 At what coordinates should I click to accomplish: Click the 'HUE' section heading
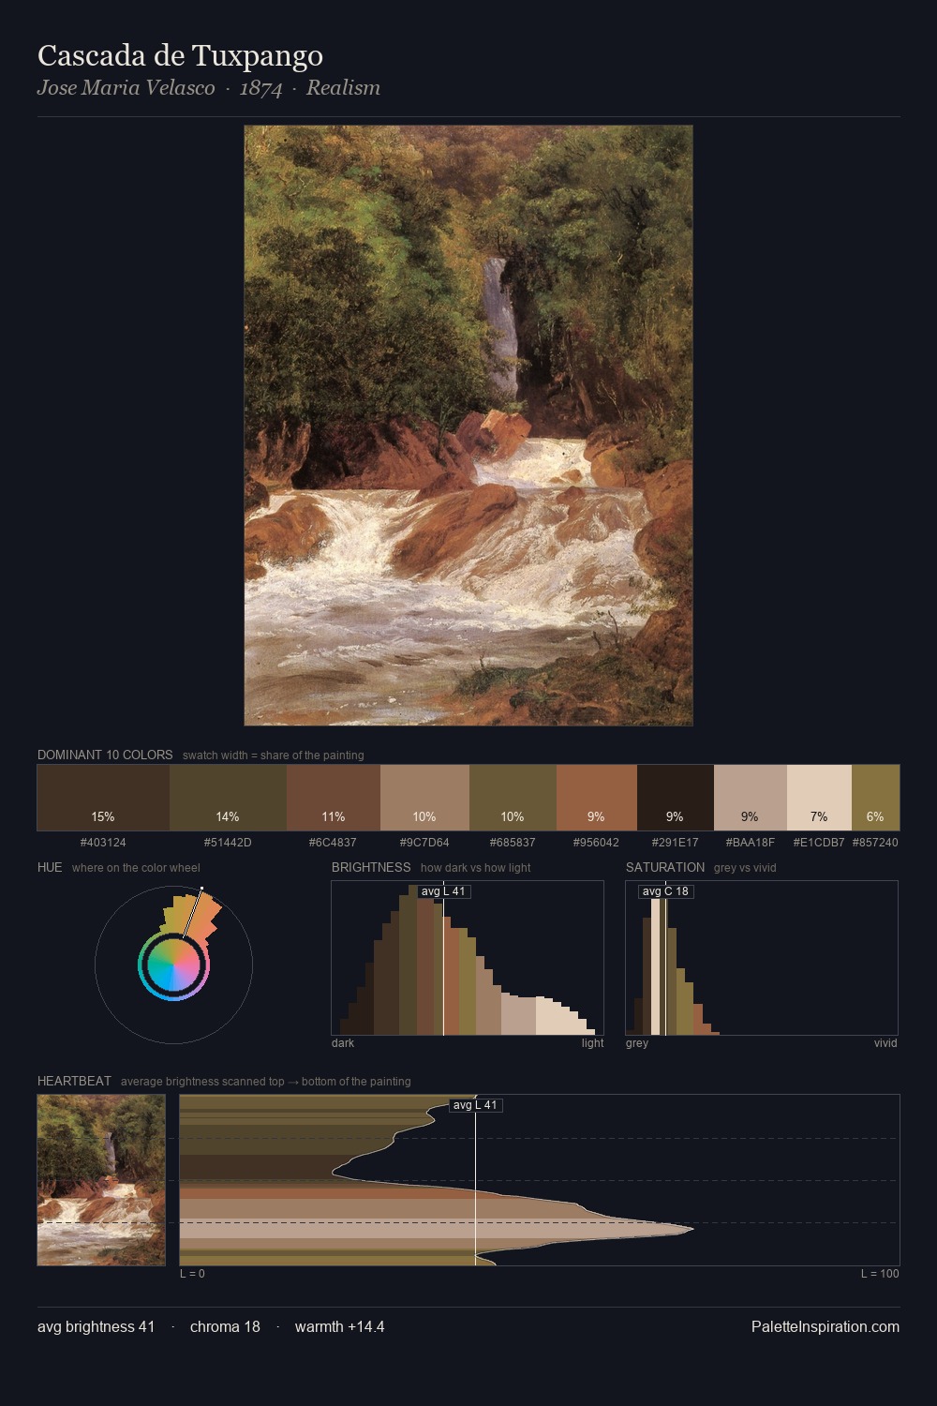click(50, 867)
